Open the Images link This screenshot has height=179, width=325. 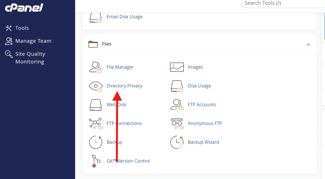[195, 67]
